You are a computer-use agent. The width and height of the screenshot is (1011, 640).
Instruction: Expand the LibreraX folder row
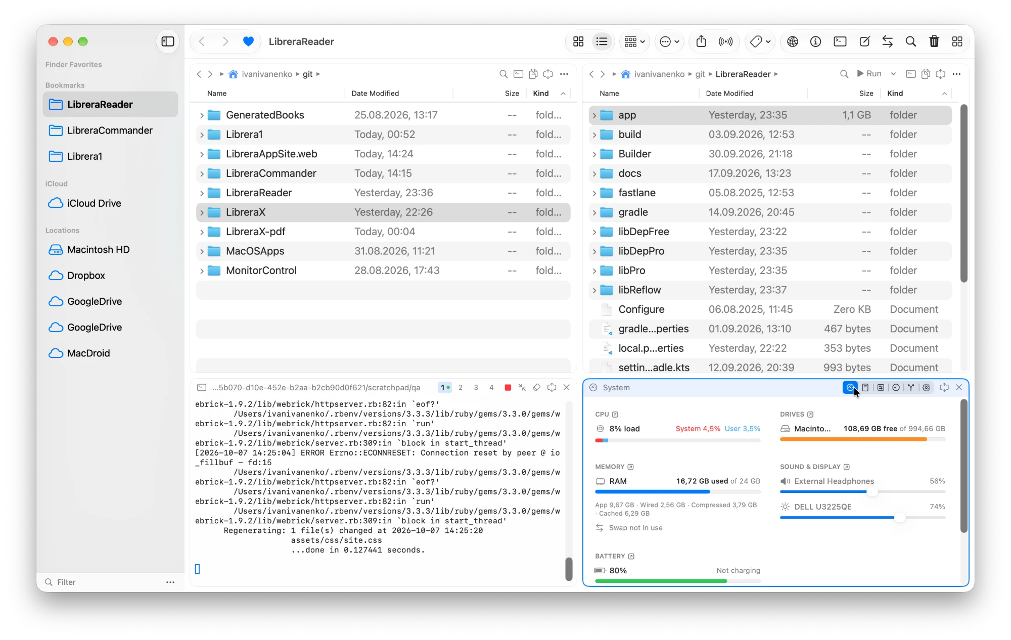pos(202,213)
